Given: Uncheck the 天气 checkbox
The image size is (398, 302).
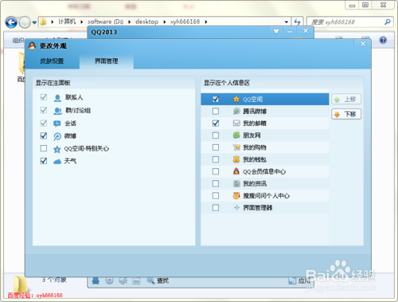Looking at the screenshot, I should (44, 161).
